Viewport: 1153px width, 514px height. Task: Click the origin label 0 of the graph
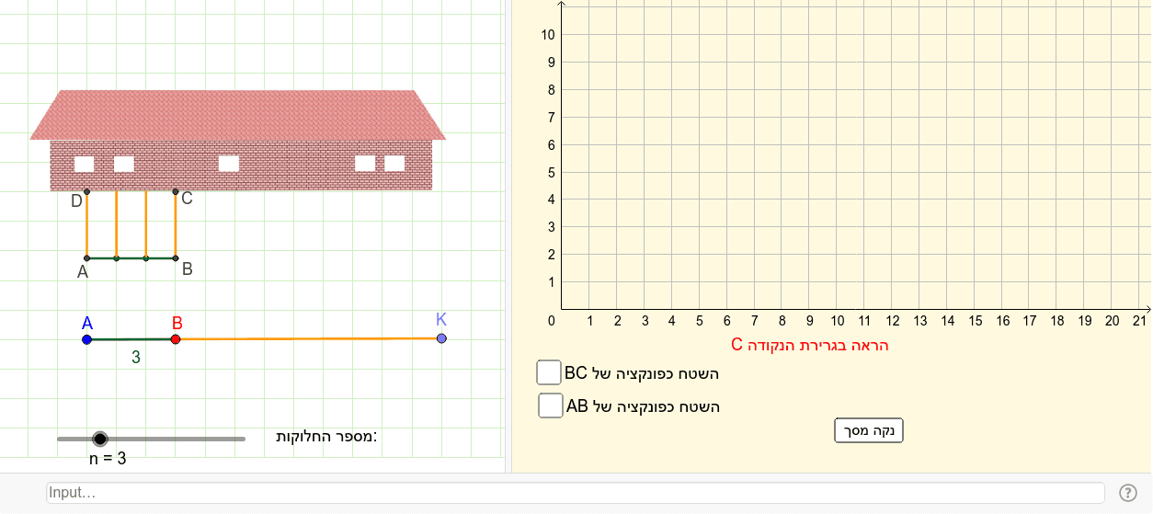552,321
